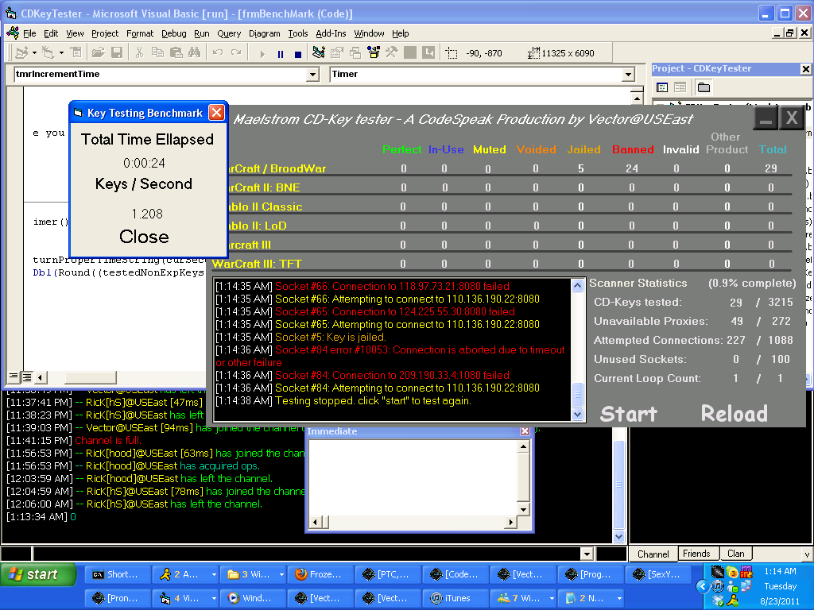The height and width of the screenshot is (610, 814).
Task: Open the iTunes taskbar item
Action: [455, 599]
